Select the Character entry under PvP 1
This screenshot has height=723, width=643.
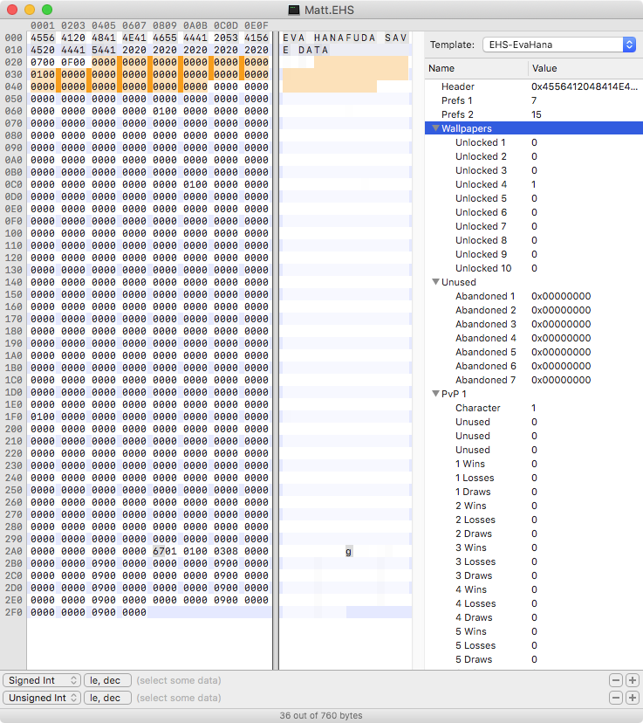tap(477, 408)
